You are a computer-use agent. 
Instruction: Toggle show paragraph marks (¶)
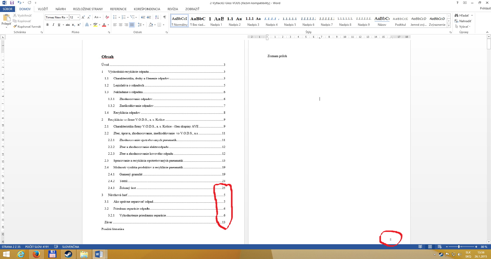pos(165,17)
